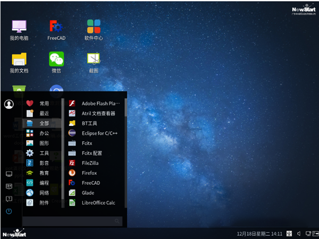Image resolution: width=319 pixels, height=239 pixels.
Task: Launch Eclipse for C/C++ entry
Action: click(95, 133)
